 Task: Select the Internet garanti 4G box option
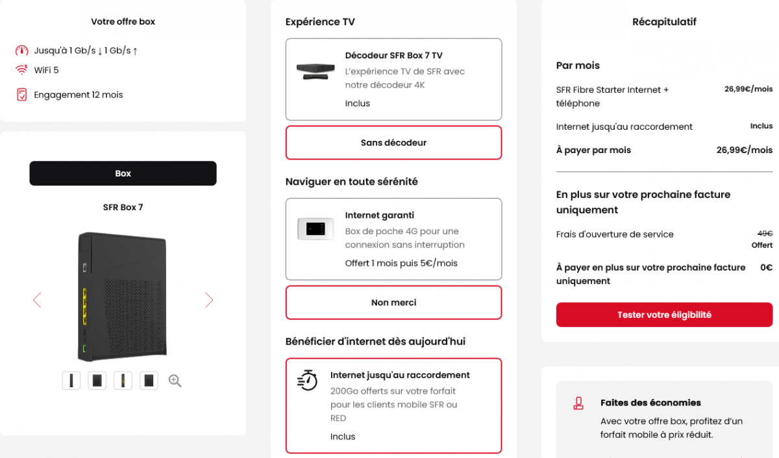click(393, 239)
